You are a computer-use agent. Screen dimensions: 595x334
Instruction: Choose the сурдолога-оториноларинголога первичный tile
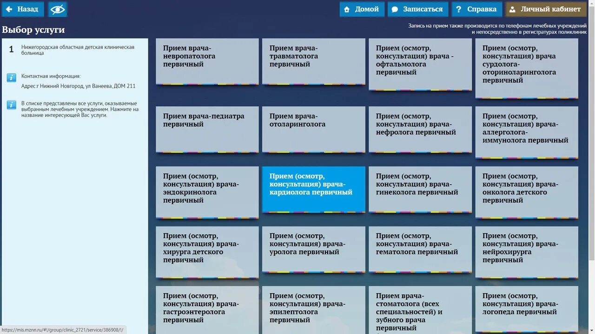[x=527, y=69]
